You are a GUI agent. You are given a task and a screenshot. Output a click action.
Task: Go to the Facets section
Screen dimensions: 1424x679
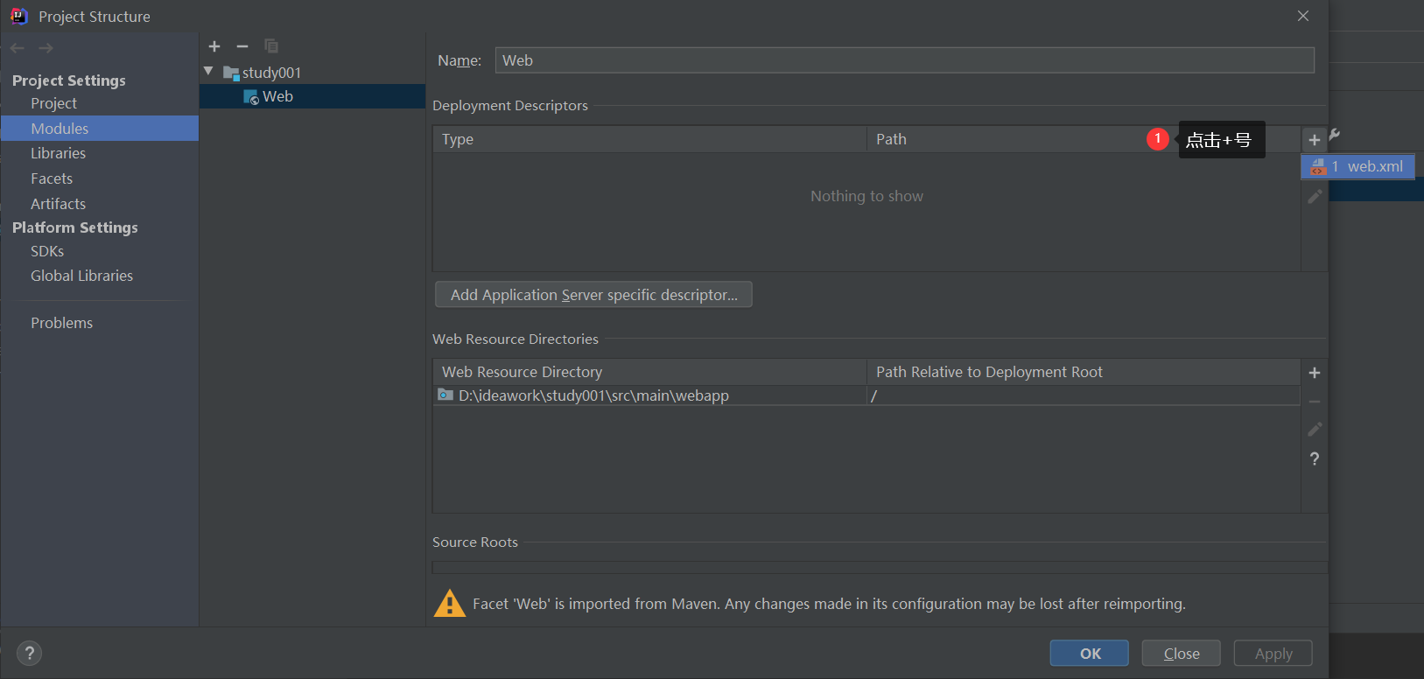(52, 178)
